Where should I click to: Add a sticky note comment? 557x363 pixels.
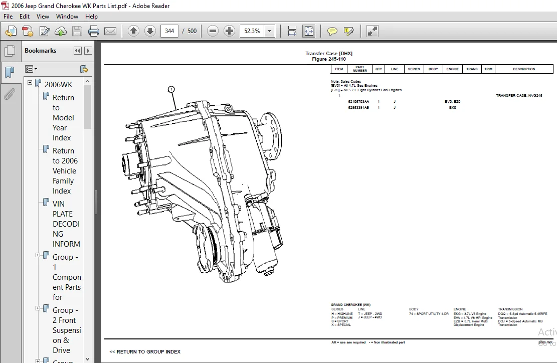[332, 31]
